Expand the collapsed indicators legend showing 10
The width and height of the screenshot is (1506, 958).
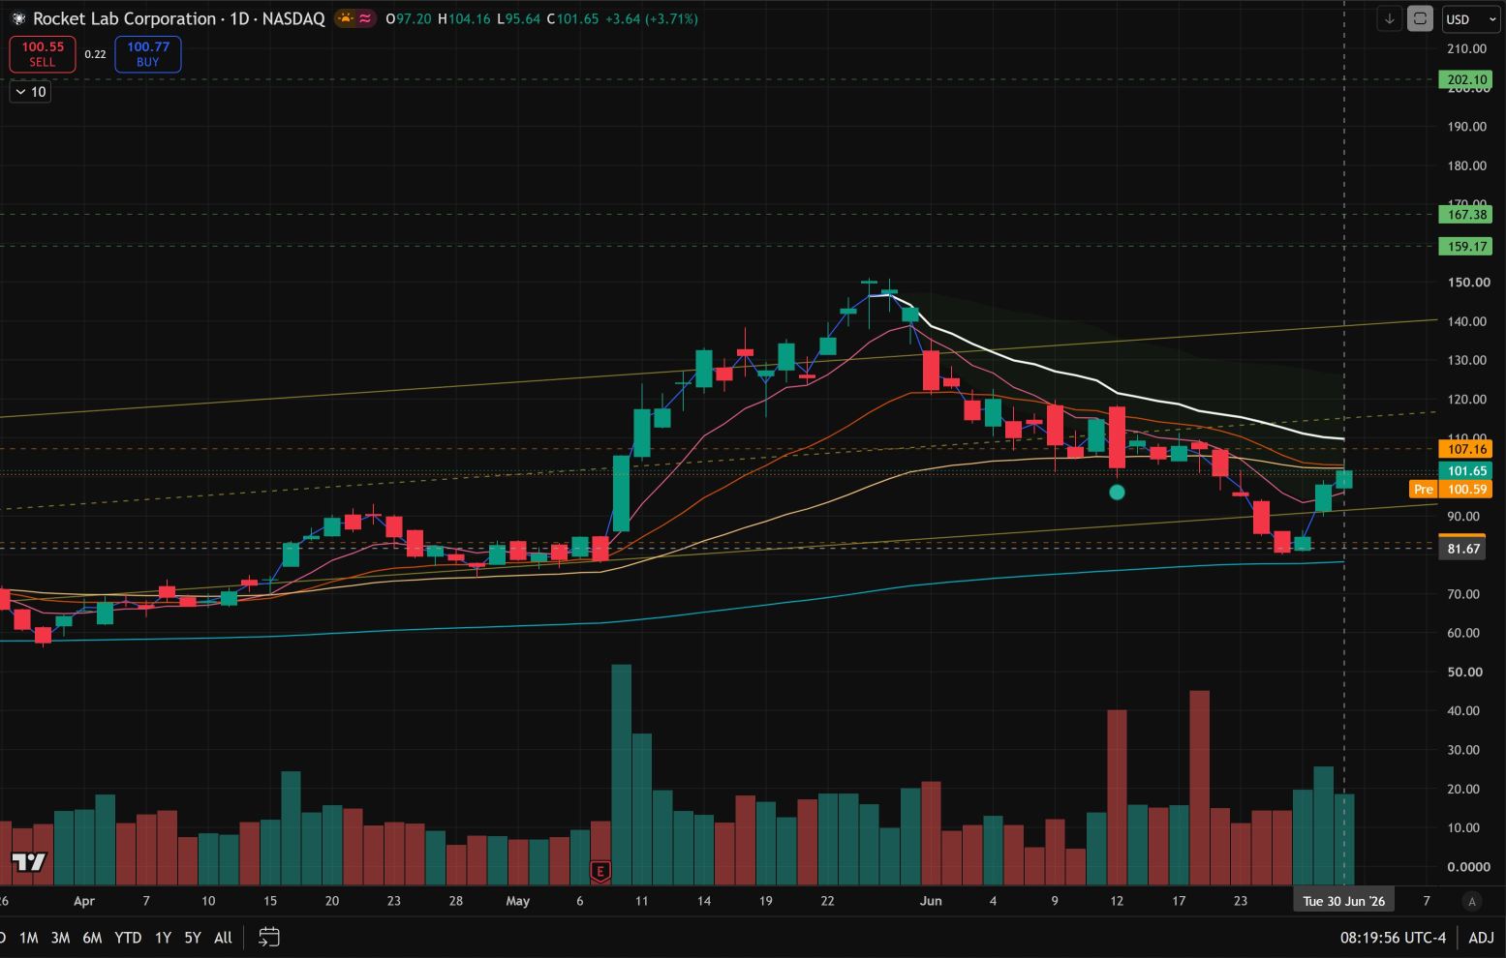click(x=30, y=92)
